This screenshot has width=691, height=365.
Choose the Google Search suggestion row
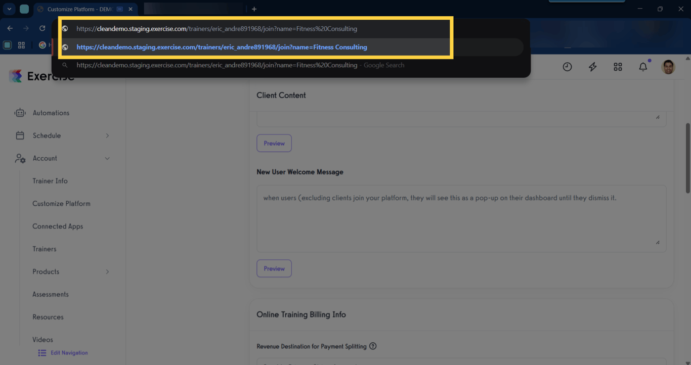(x=291, y=65)
